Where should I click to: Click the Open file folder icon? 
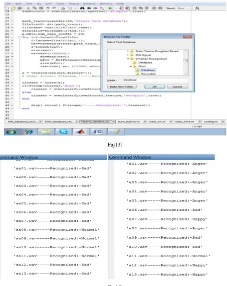[13, 8]
